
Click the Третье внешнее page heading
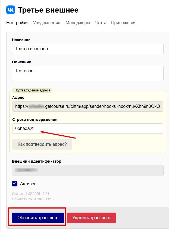tap(48, 10)
